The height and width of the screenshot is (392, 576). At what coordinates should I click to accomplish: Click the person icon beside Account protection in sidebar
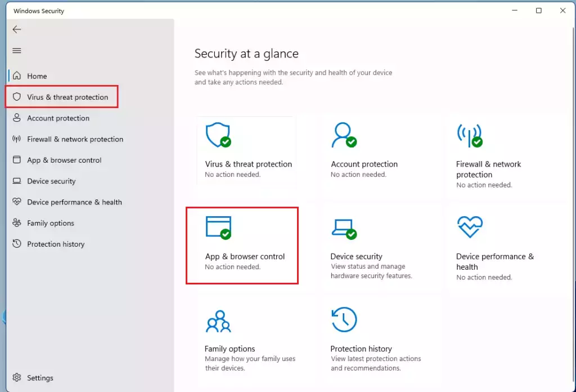(16, 118)
